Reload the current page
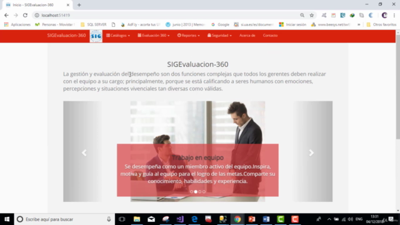Viewport: 400px width, 225px height. pyautogui.click(x=25, y=15)
